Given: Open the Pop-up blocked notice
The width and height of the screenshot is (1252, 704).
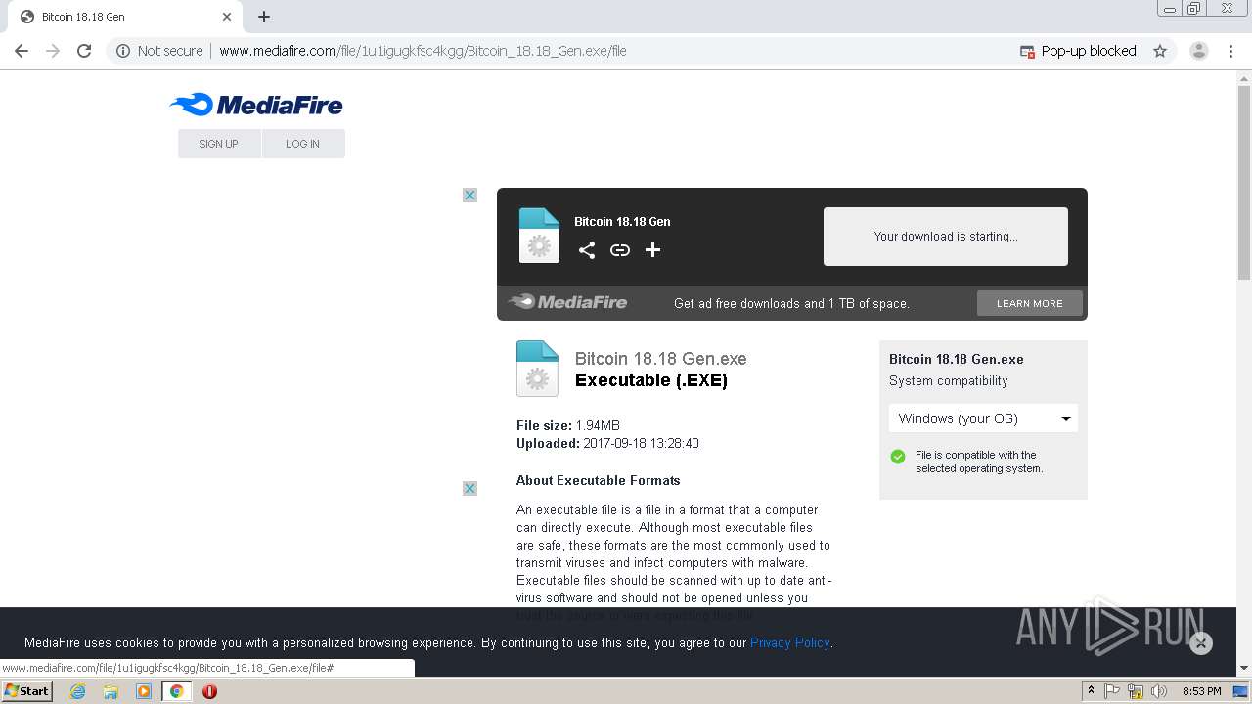Looking at the screenshot, I should click(x=1078, y=51).
